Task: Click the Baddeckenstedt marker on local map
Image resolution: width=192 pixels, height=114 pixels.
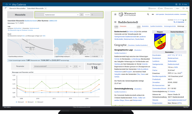Action: point(30,49)
